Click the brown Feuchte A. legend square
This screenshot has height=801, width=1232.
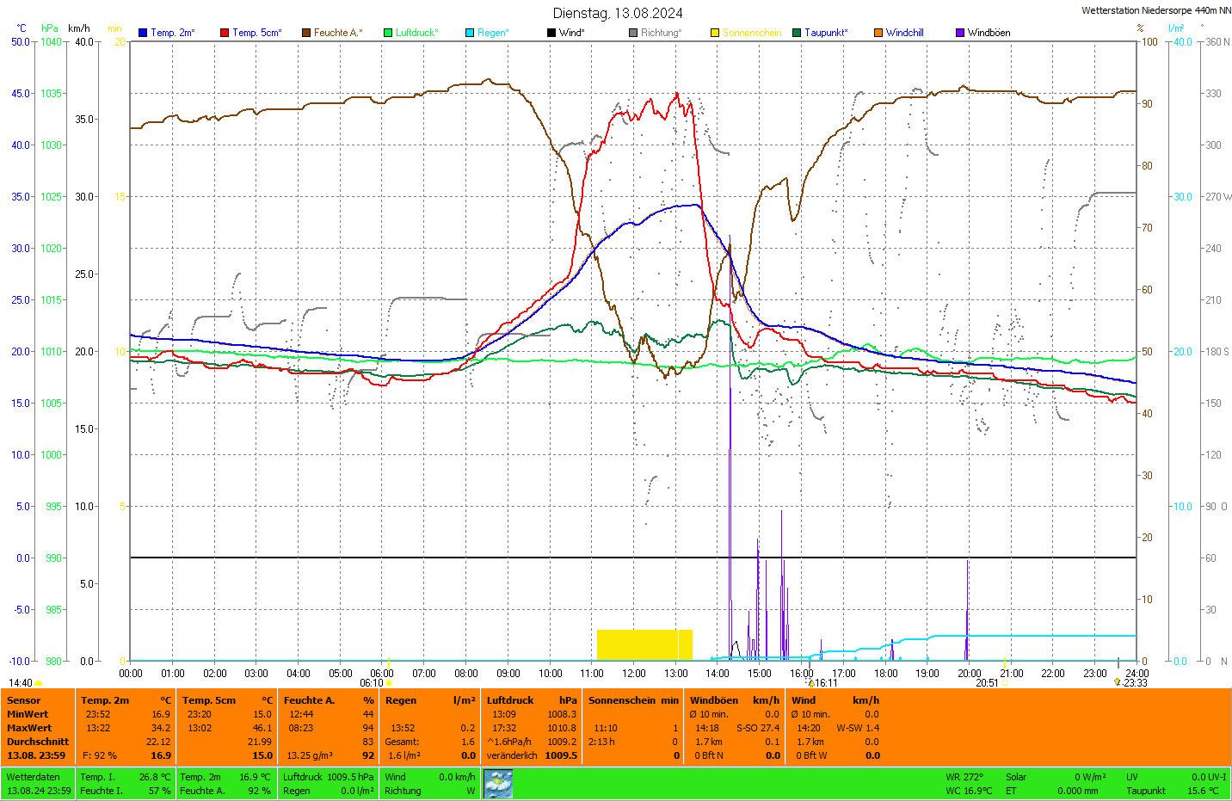[x=306, y=33]
